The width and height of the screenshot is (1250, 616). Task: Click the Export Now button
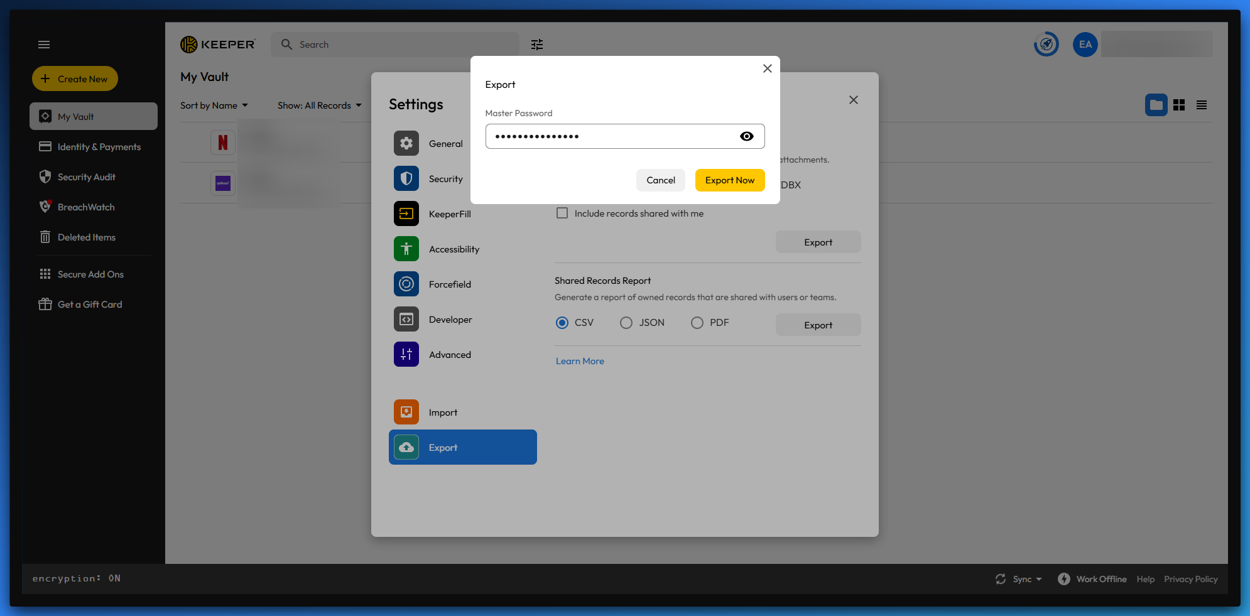click(729, 180)
